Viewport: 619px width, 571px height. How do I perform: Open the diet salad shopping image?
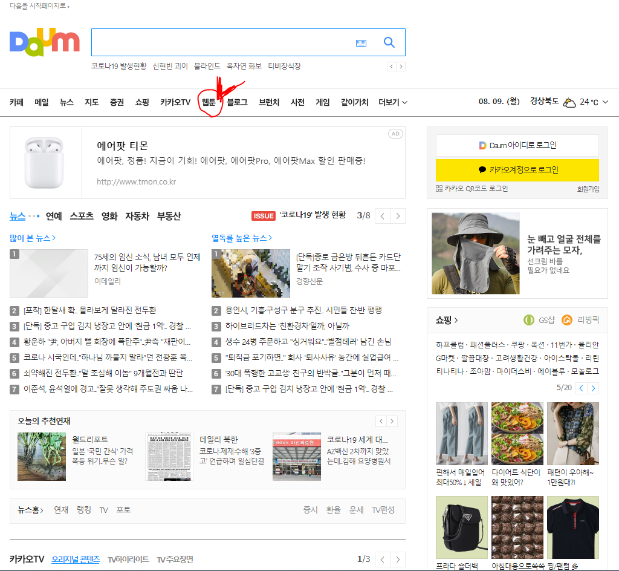tap(517, 434)
